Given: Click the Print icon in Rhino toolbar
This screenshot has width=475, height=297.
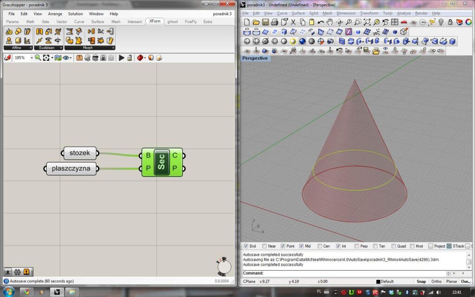Looking at the screenshot, I should 275,22.
